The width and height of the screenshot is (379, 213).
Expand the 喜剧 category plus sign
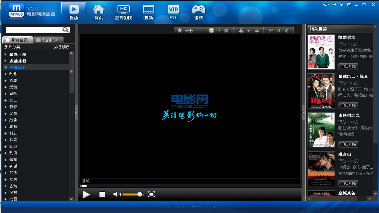(x=5, y=80)
